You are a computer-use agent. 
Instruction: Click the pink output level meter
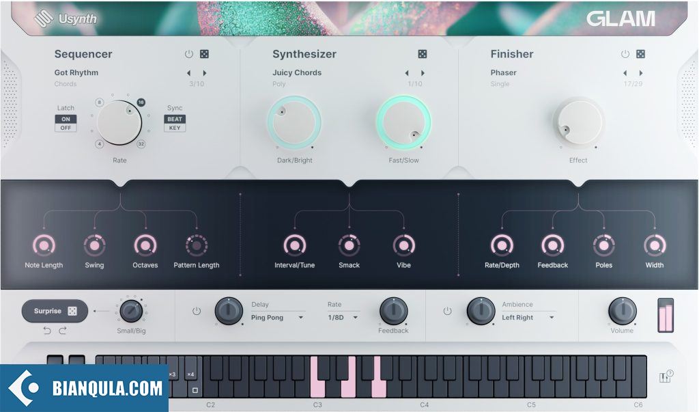(x=666, y=315)
